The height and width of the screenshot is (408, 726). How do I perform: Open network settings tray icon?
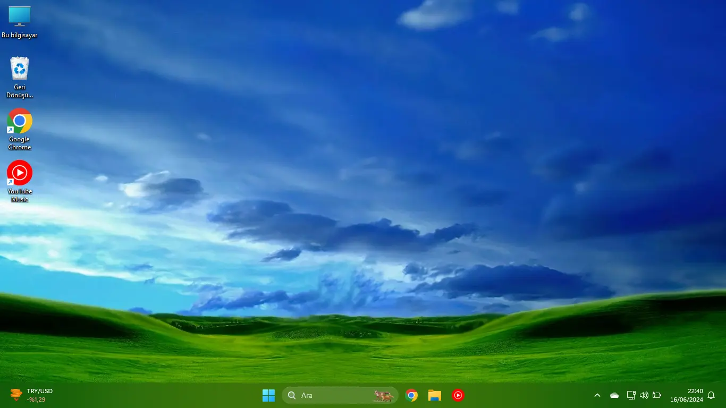(x=631, y=395)
